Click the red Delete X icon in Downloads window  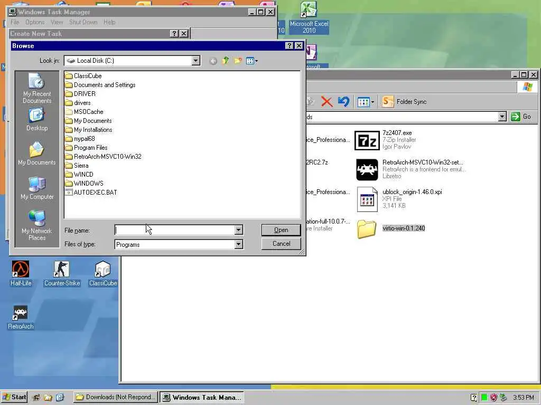click(327, 102)
